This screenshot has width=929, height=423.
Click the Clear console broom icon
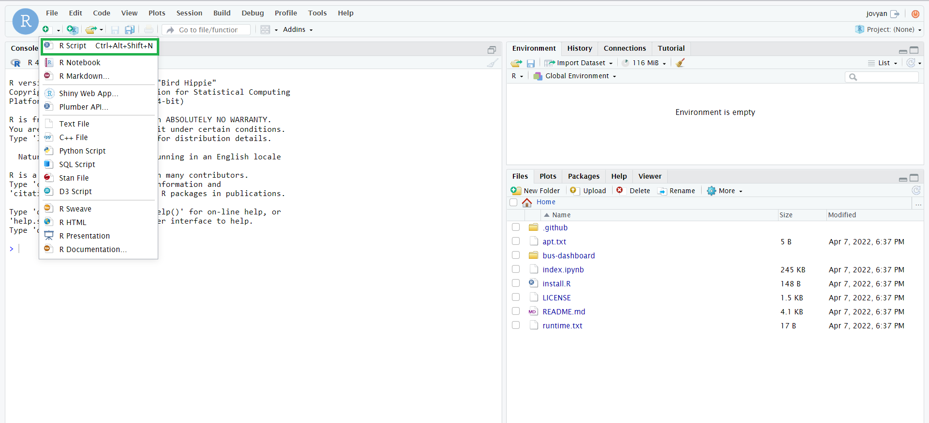click(493, 63)
